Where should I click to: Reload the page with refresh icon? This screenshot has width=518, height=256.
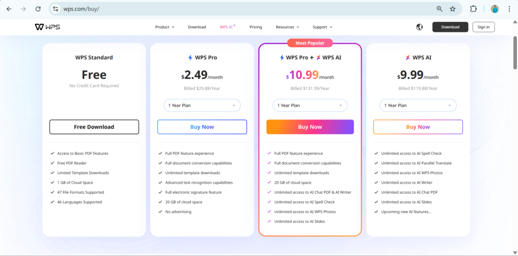38,9
